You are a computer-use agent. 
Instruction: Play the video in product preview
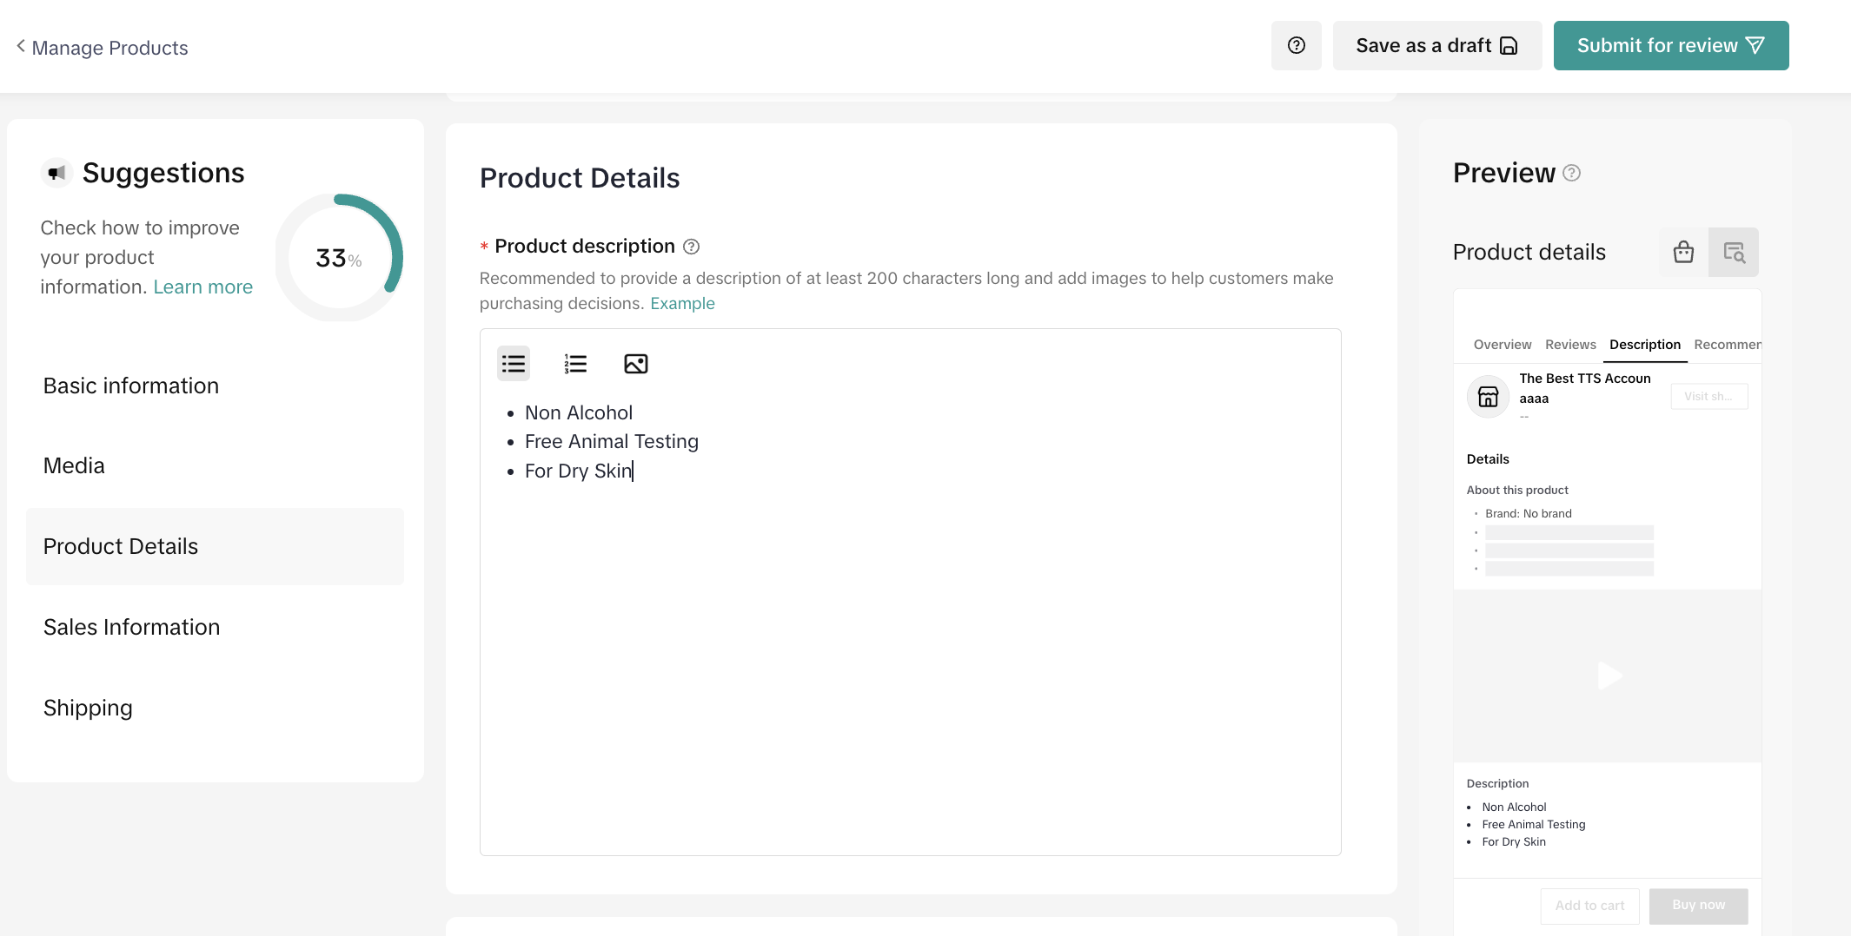[x=1609, y=676]
